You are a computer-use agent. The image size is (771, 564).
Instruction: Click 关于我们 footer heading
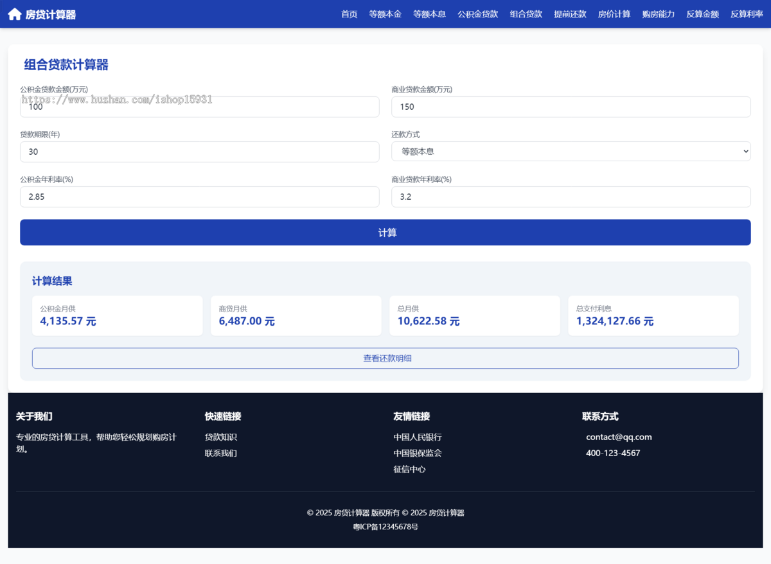34,416
